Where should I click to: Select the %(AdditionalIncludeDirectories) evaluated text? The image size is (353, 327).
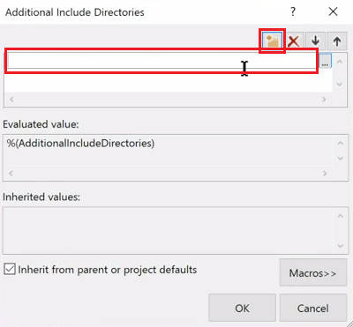pos(80,143)
